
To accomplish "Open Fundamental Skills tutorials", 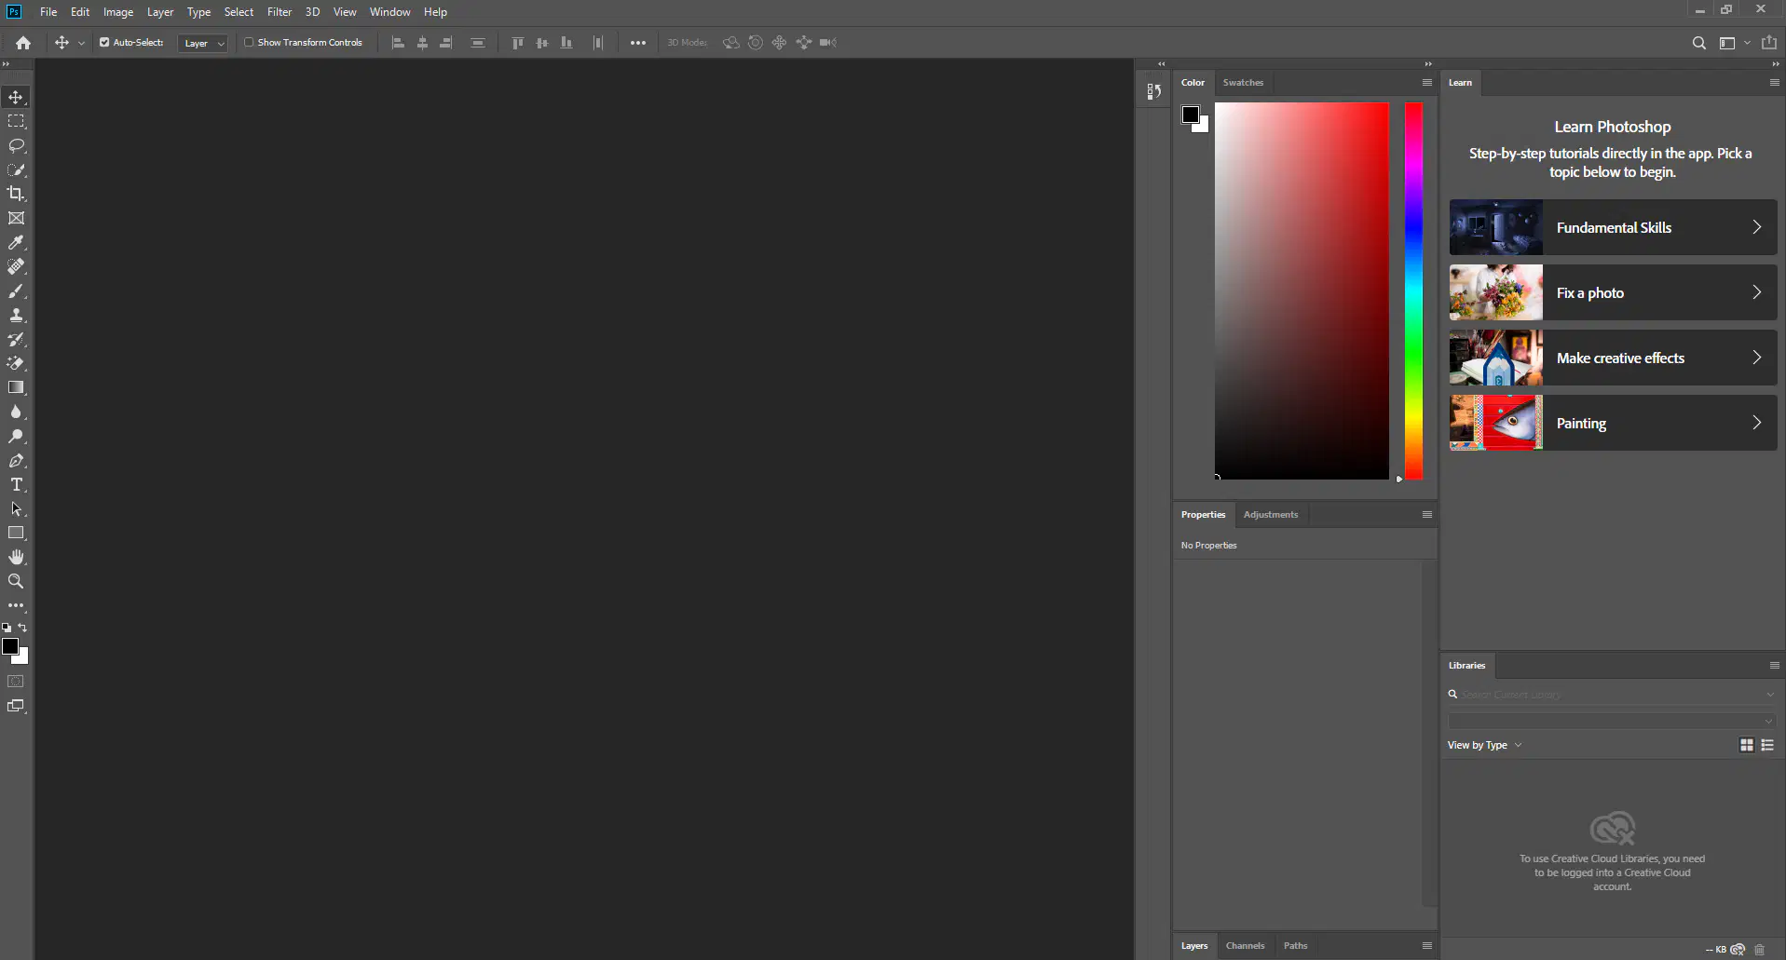I will coord(1613,227).
